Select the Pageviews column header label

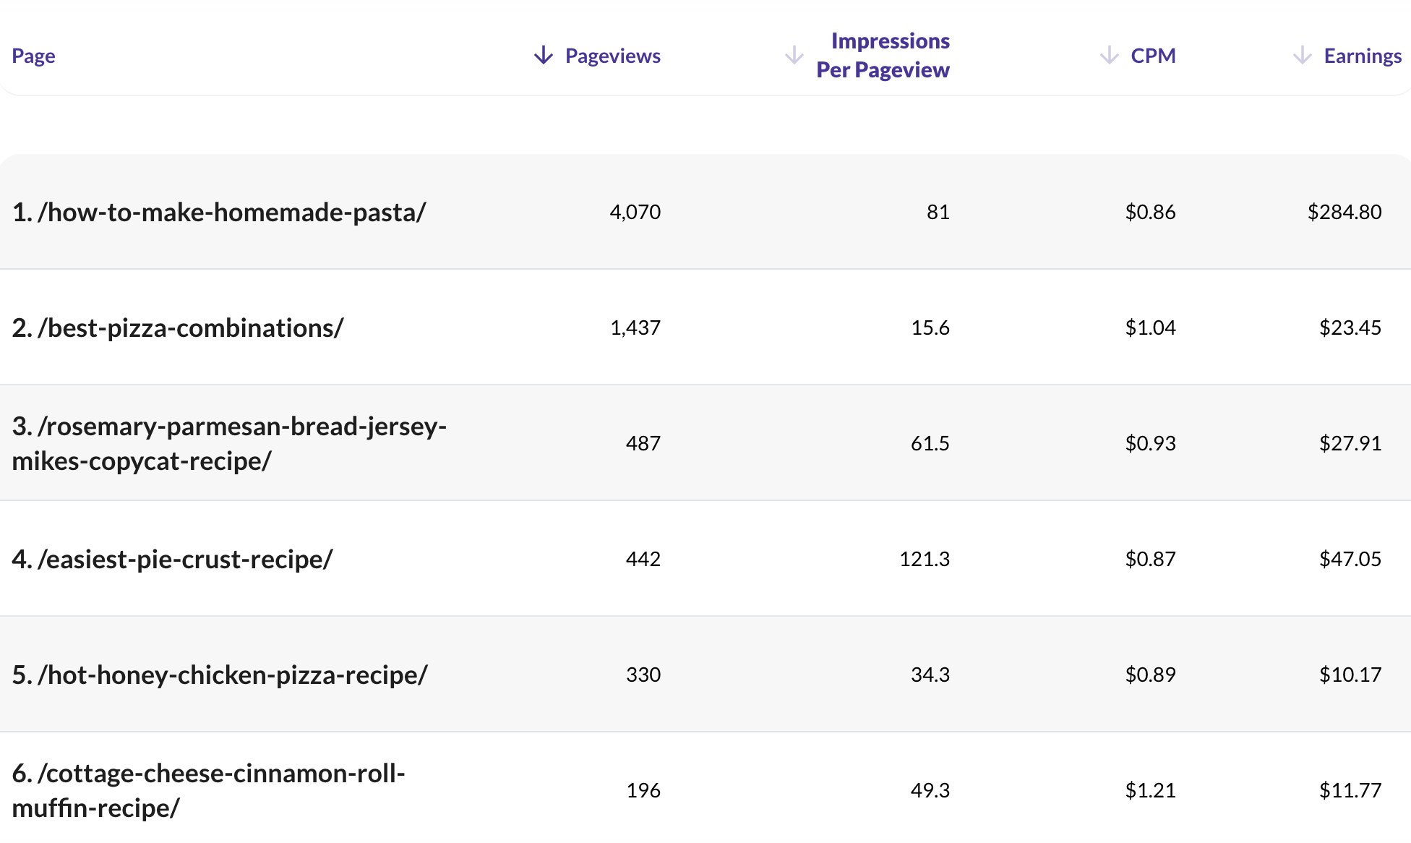(x=613, y=55)
